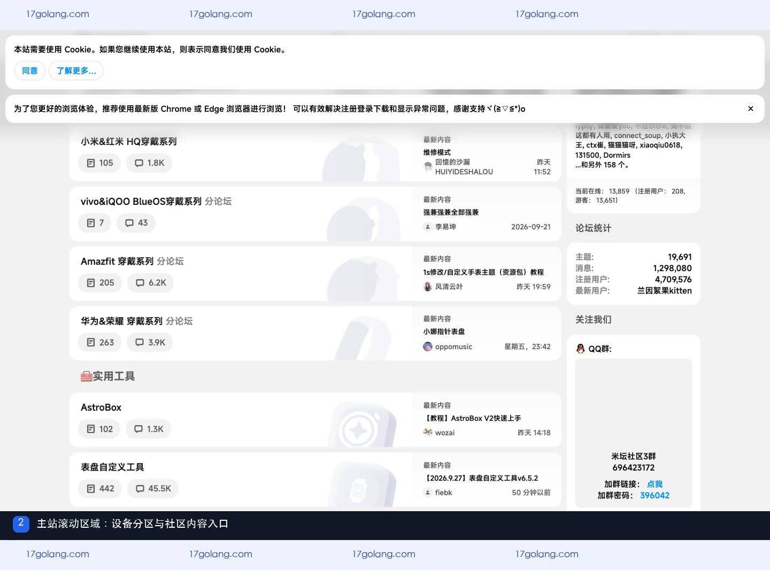The width and height of the screenshot is (770, 570).
Task: Expand vivo&iQOO 分论坛 subforums
Action: 218,202
